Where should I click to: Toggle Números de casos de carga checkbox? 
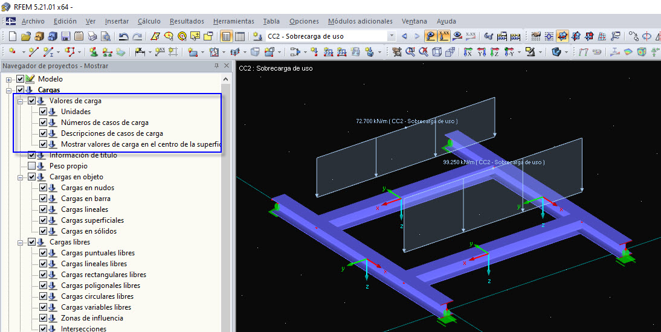point(43,123)
